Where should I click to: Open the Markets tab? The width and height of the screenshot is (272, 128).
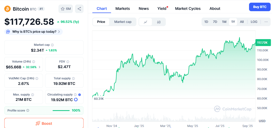click(123, 9)
